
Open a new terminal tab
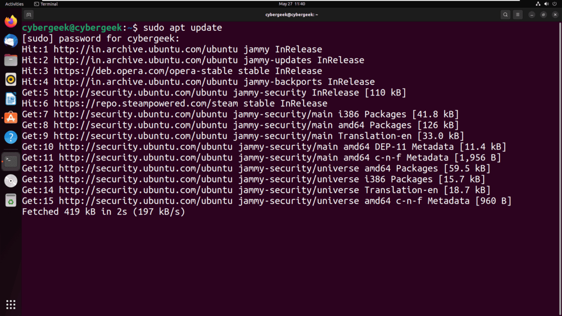click(29, 15)
